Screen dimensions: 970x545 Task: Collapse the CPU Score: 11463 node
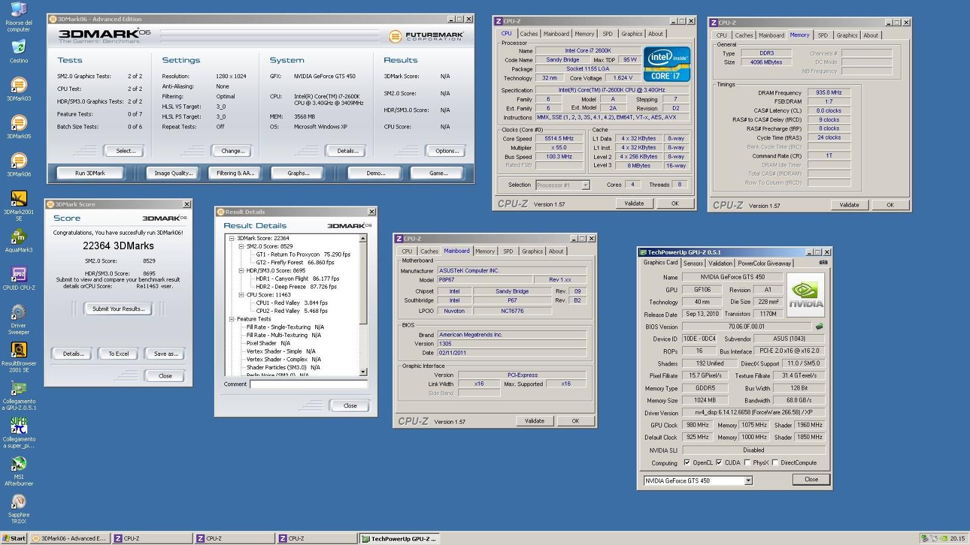pos(241,295)
